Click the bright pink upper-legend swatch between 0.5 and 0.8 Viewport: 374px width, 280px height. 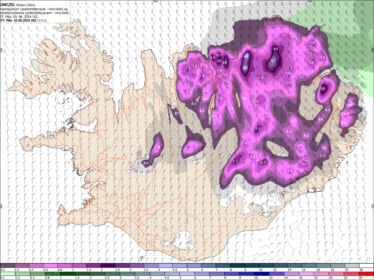51,265
